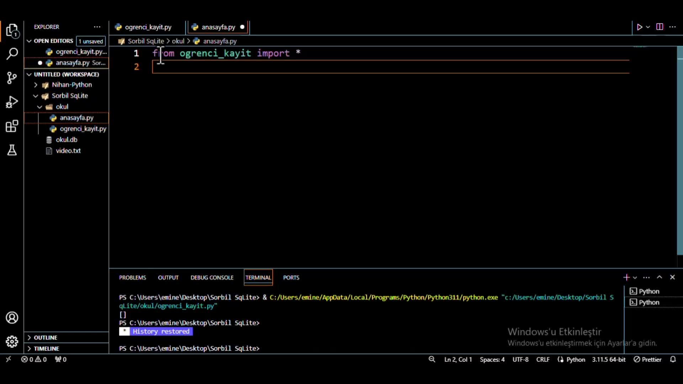Screen dimensions: 683x384
Task: Select anasayfa.py under Open Editors
Action: pos(67,63)
